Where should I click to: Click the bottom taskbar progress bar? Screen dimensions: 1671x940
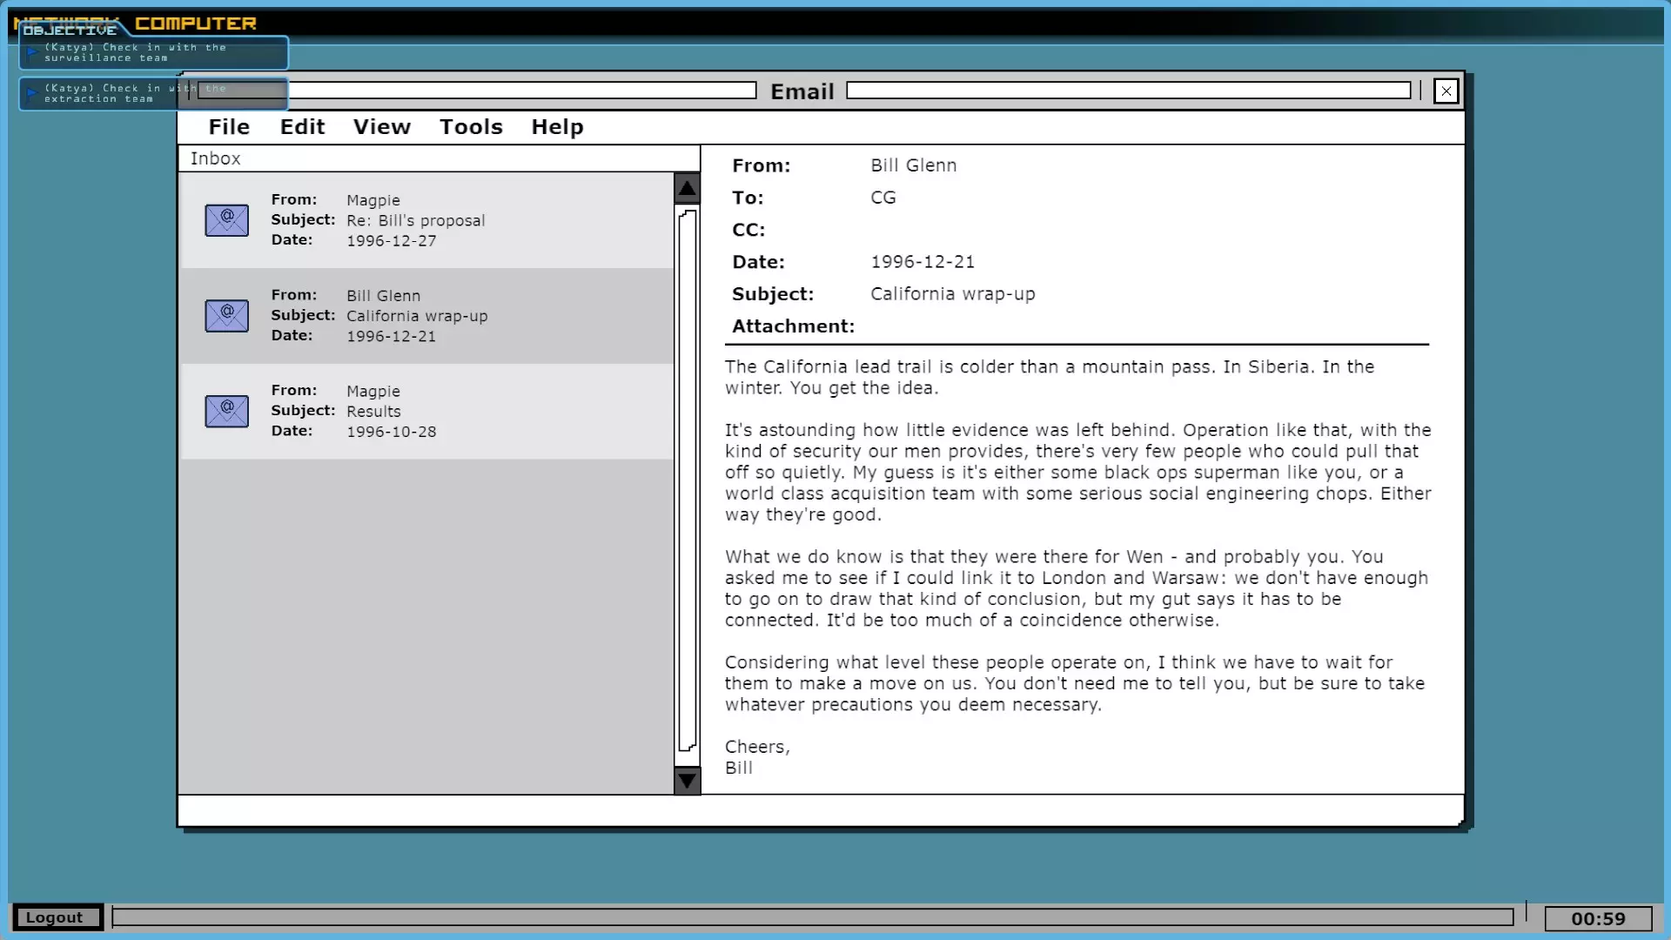click(812, 916)
